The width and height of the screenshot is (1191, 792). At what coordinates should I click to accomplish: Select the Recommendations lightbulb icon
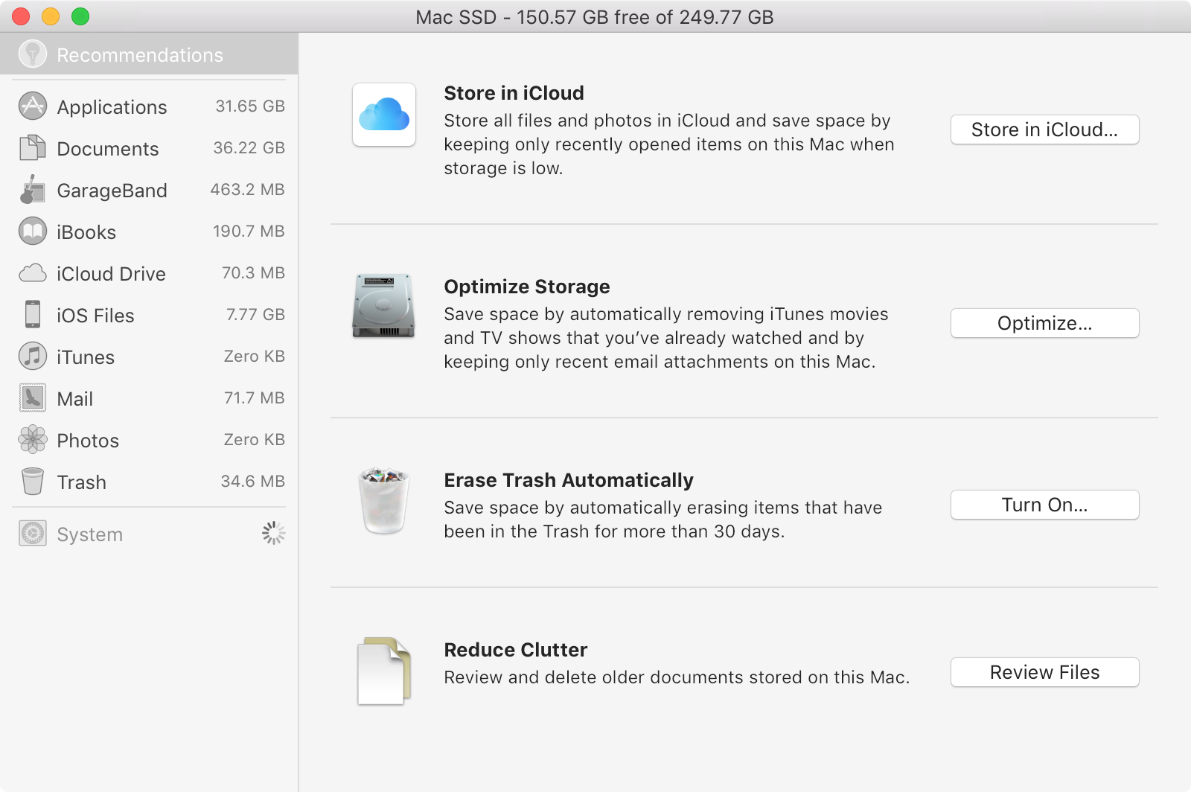32,53
